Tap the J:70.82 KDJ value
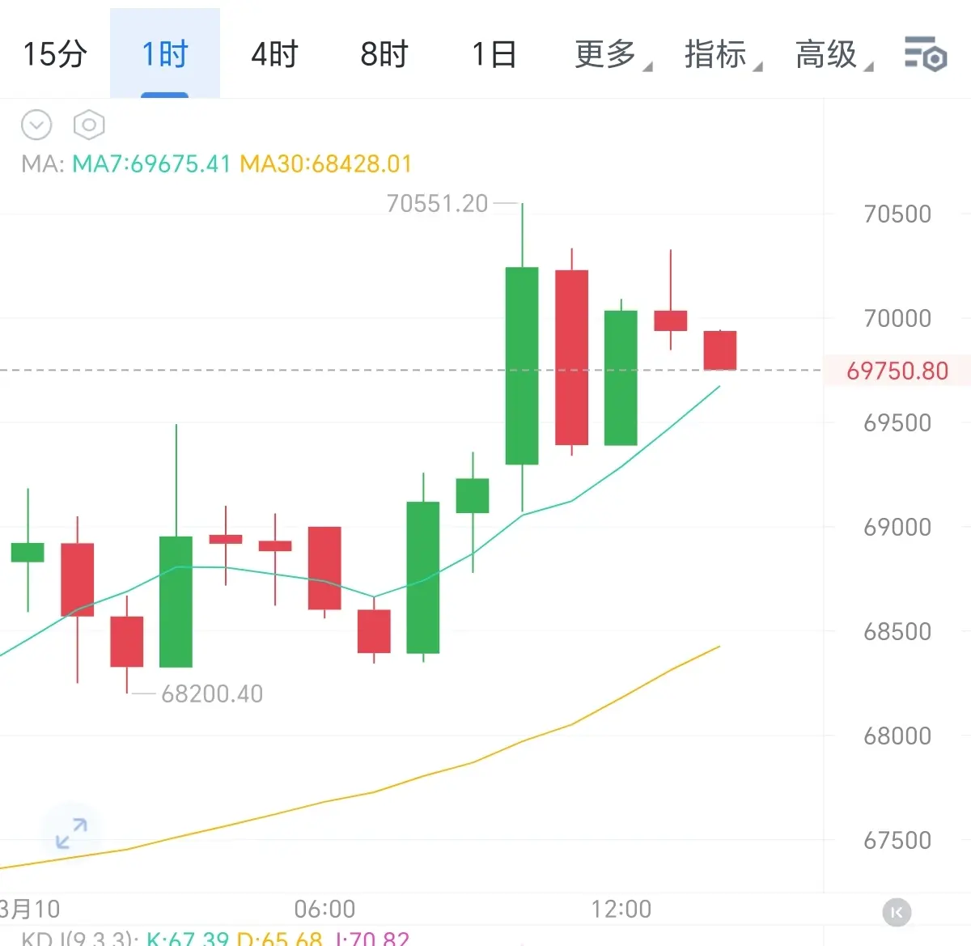Viewport: 971px width, 946px height. click(x=371, y=939)
